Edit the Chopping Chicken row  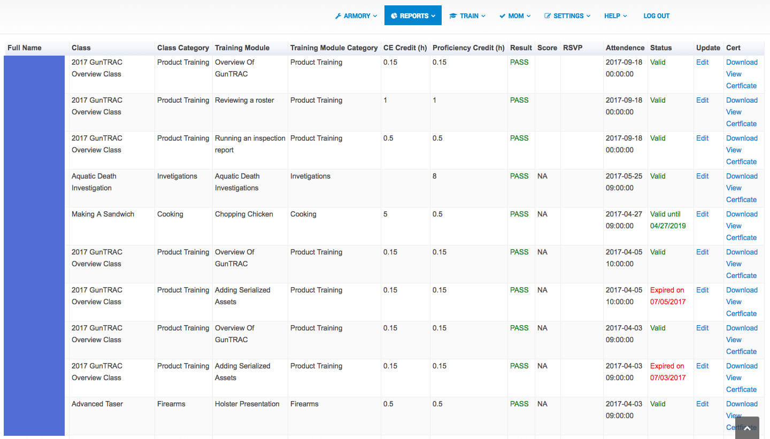point(702,214)
